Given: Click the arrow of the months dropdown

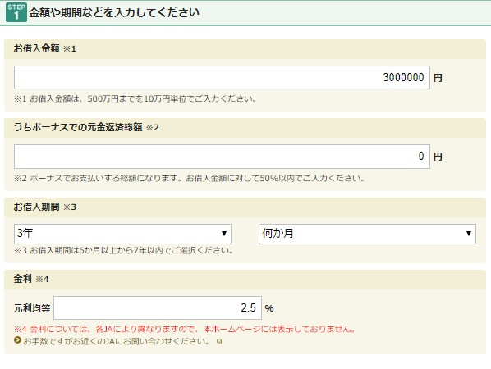Looking at the screenshot, I should [469, 234].
